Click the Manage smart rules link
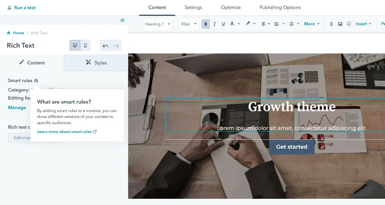Image resolution: width=385 pixels, height=205 pixels. point(17,108)
